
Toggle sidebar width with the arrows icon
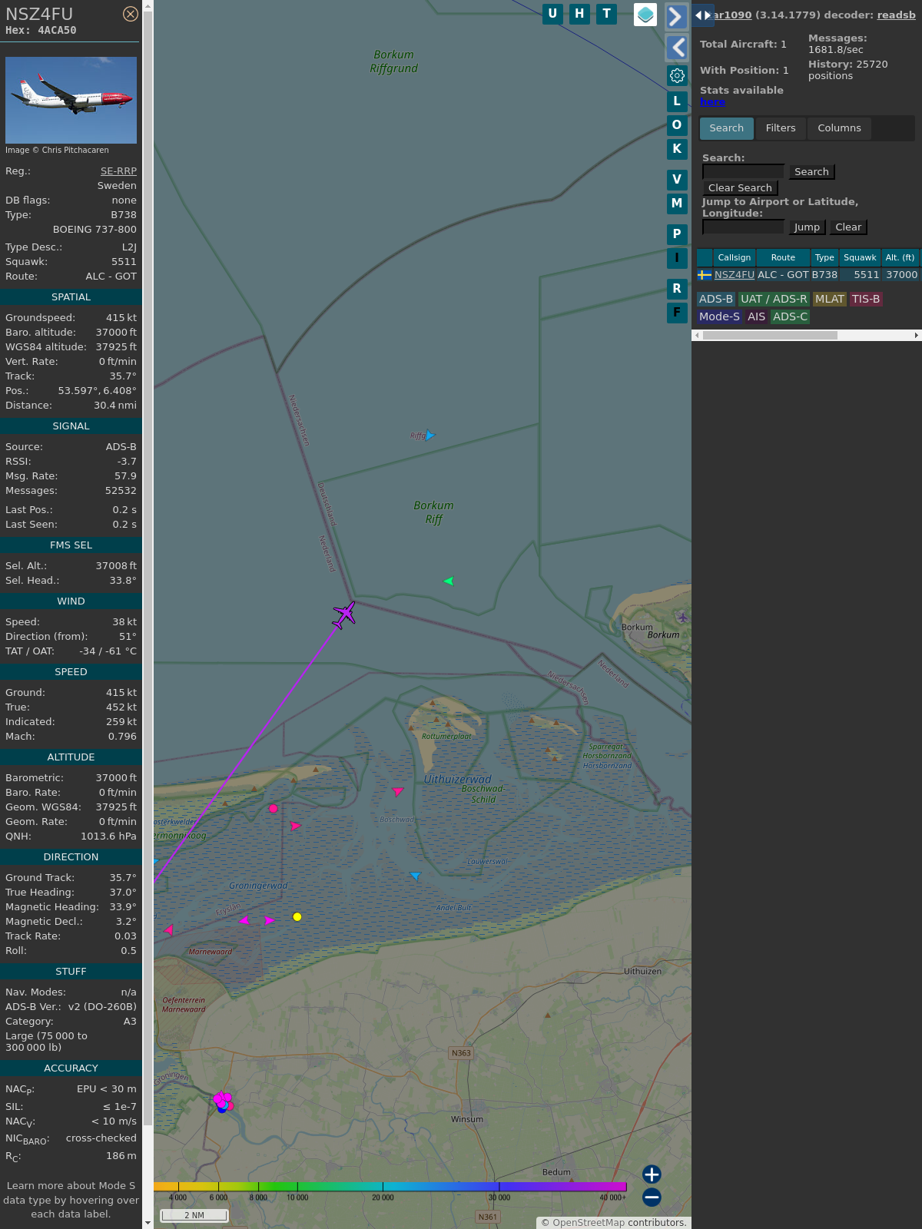pos(703,15)
